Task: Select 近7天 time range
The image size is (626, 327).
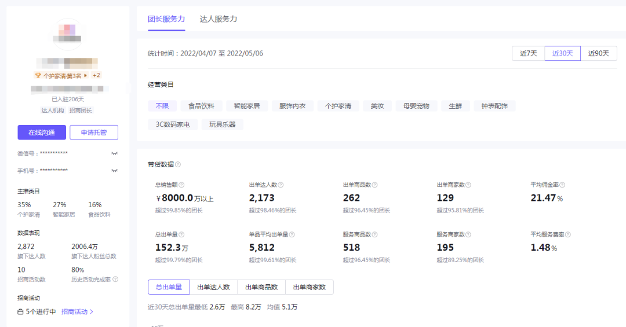Action: click(x=528, y=53)
